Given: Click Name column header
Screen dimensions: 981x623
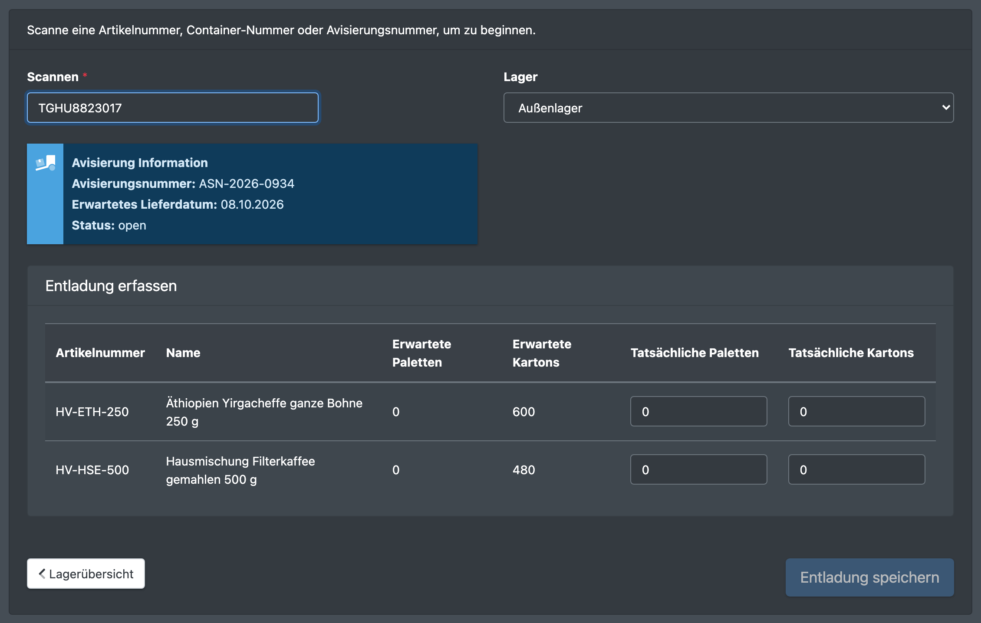Looking at the screenshot, I should (183, 353).
